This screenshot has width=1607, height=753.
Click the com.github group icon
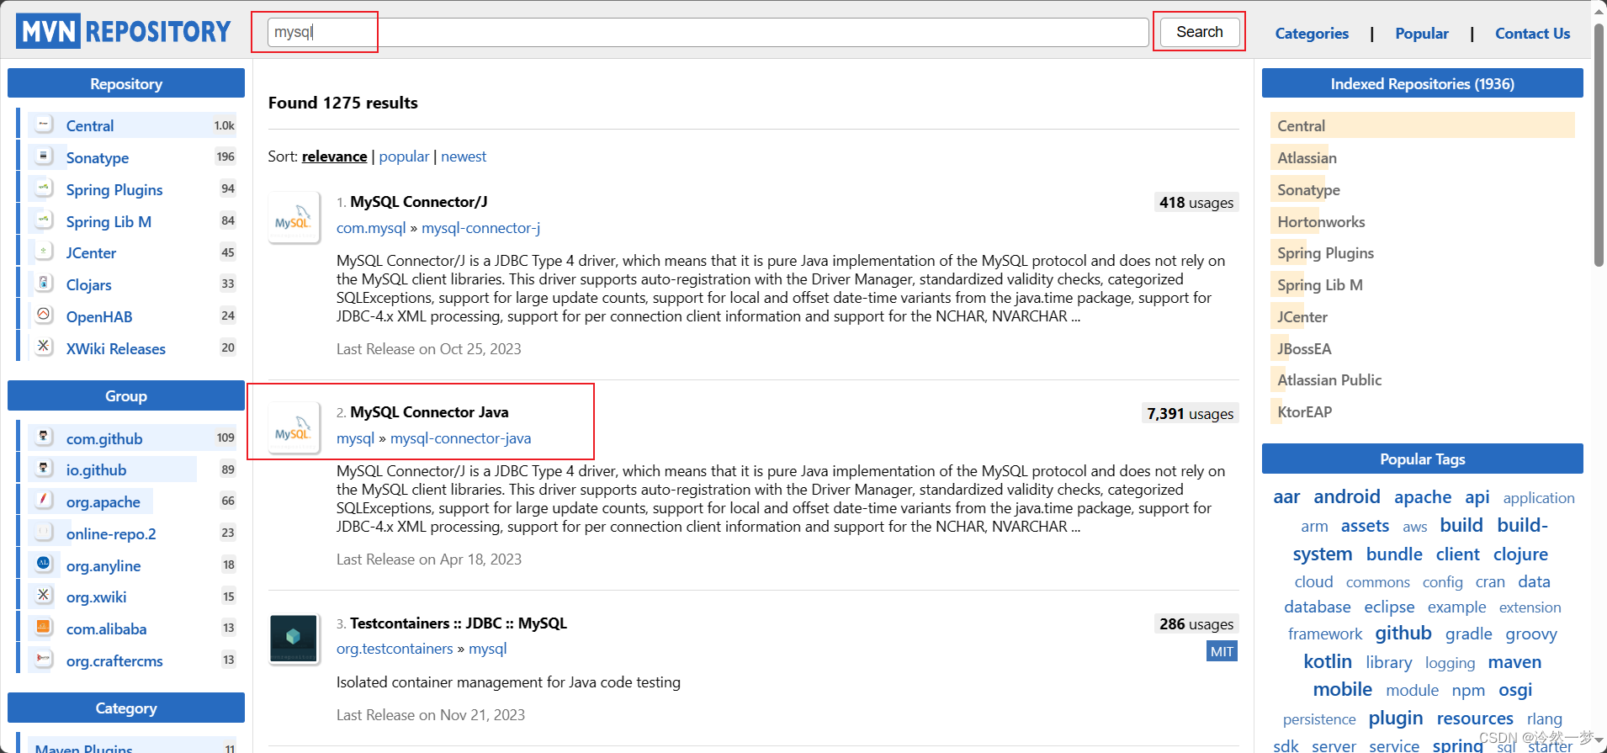coord(44,437)
